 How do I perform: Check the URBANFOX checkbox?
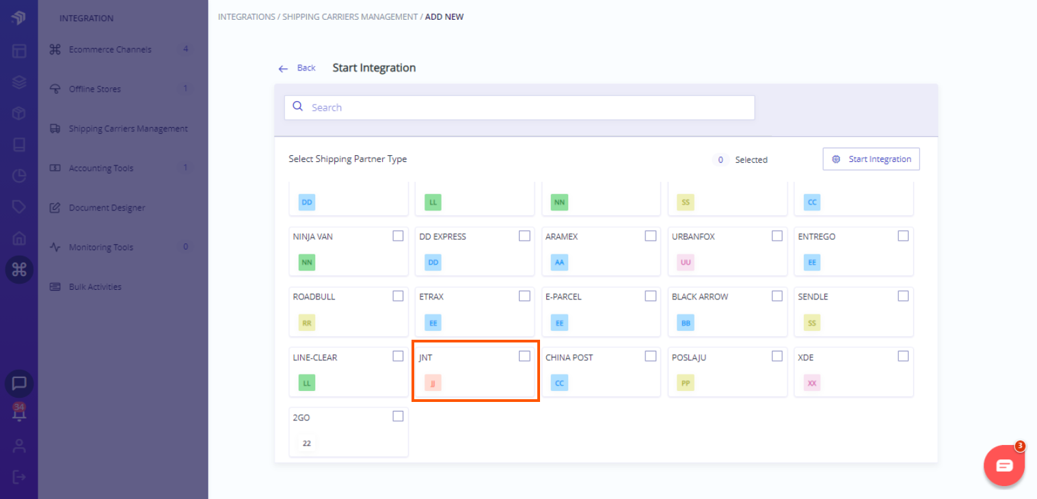click(777, 236)
